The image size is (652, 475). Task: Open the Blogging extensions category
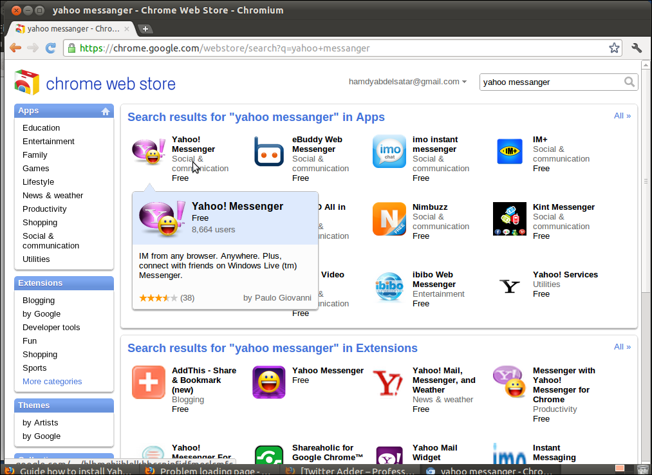(x=39, y=301)
